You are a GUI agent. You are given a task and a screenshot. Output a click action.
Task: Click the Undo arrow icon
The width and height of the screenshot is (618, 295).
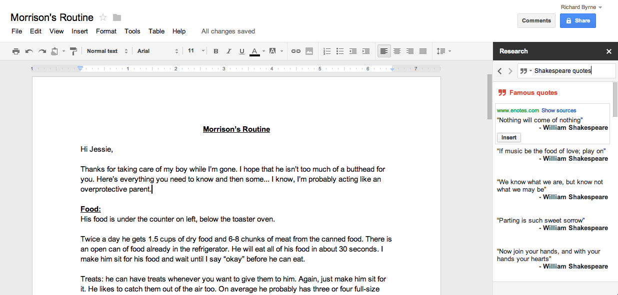click(x=29, y=51)
